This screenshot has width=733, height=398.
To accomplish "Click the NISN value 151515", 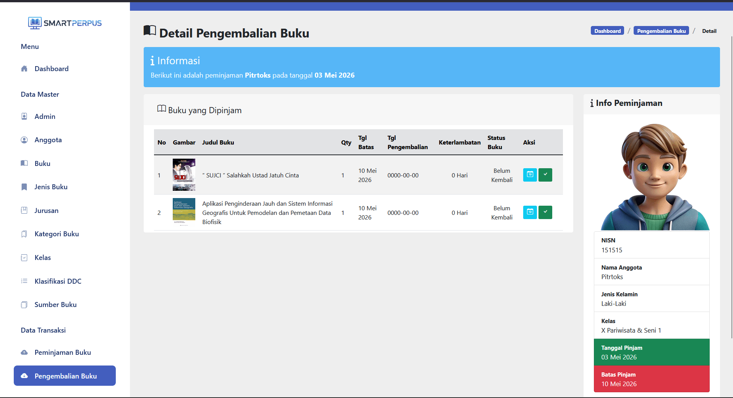I will [x=611, y=250].
